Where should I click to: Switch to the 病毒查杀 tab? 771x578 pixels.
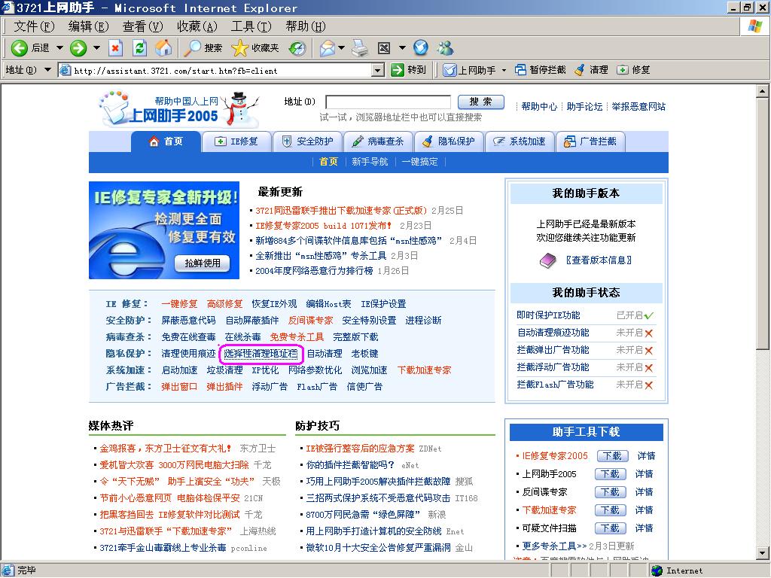click(x=377, y=141)
